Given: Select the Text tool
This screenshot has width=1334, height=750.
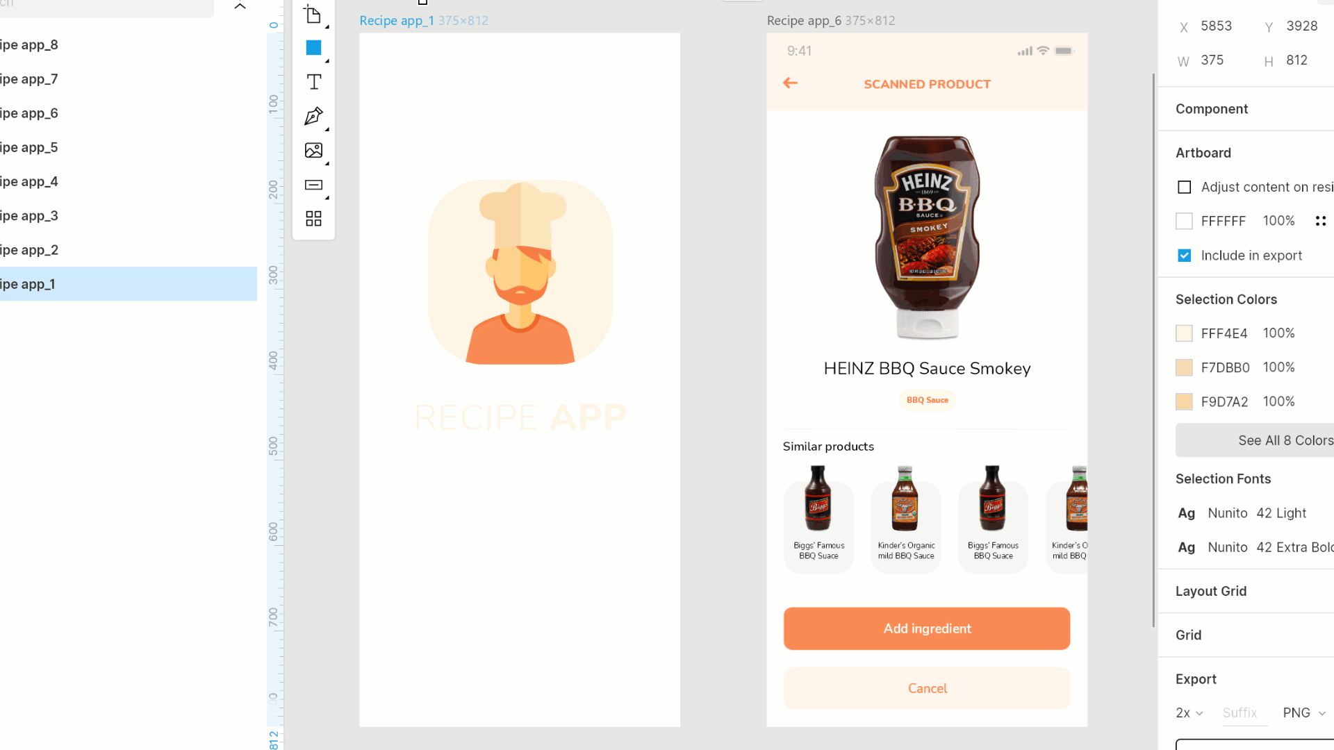Looking at the screenshot, I should [x=313, y=82].
